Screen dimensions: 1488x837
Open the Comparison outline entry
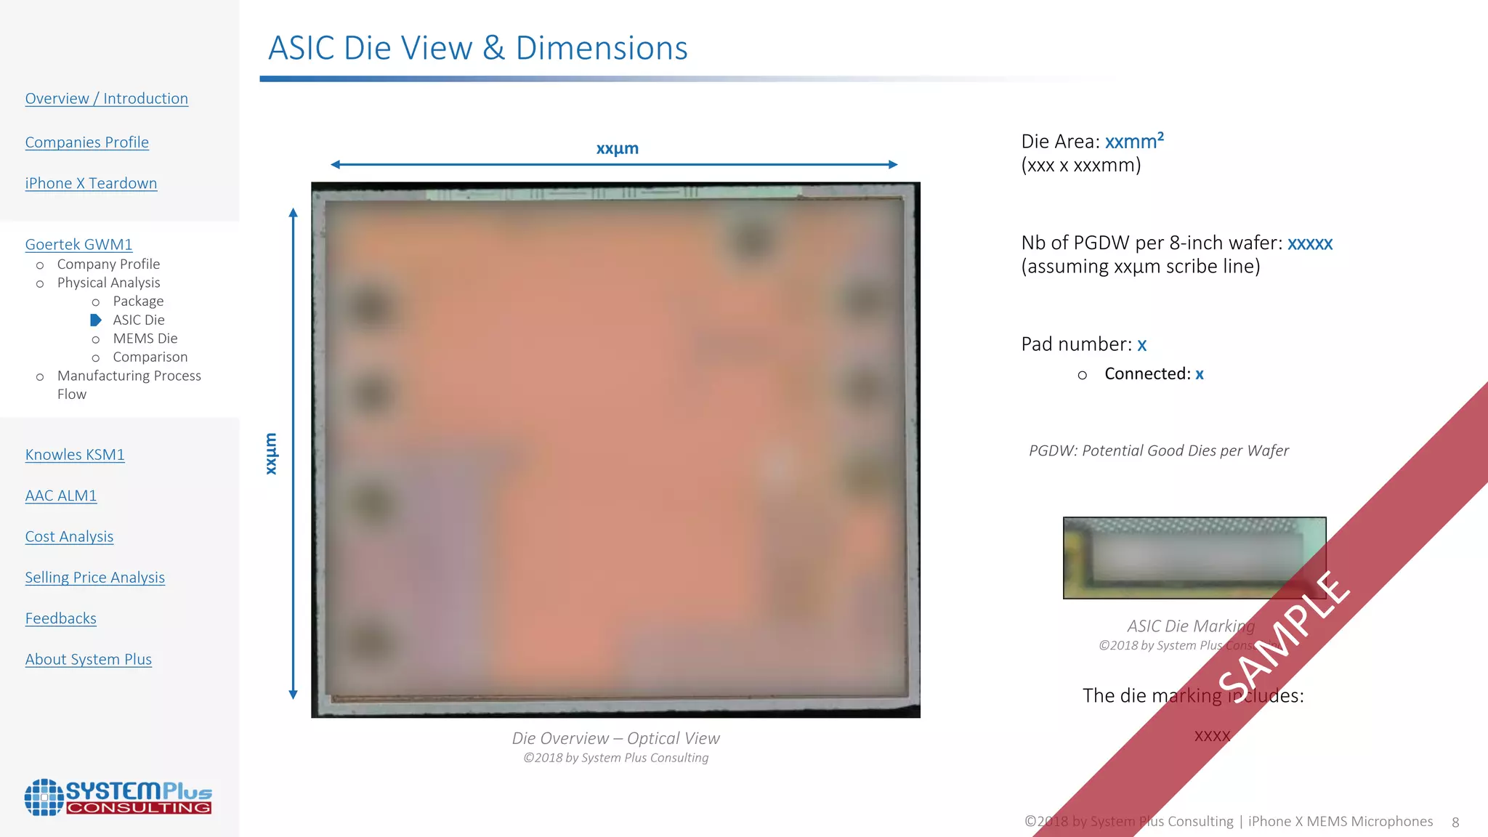click(x=150, y=357)
